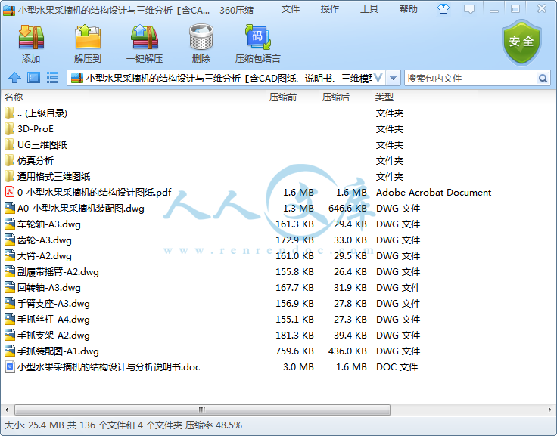Click the DOC icon of 小型水果采摘机的结构设计与分析说明书.doc
This screenshot has height=436, width=557.
click(10, 366)
